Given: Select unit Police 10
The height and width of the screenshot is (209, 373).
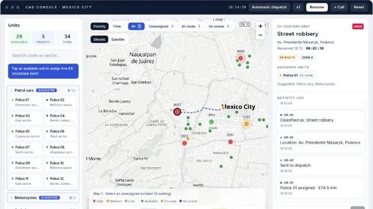Looking at the screenshot, I should tap(61, 166).
